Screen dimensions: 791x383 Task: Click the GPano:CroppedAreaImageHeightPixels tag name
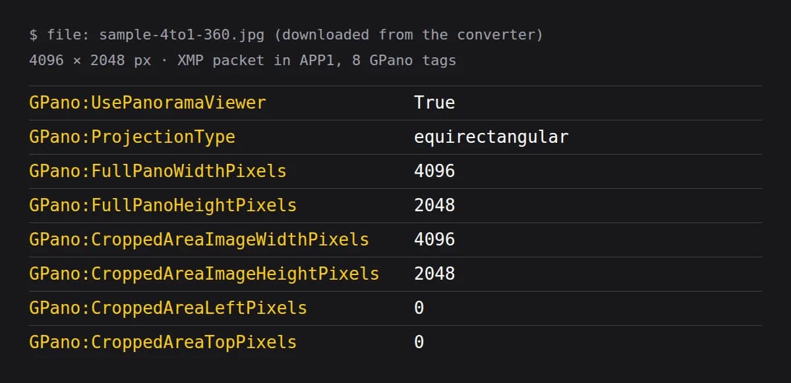(x=204, y=274)
